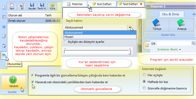The image size is (196, 99).
Task: Click the Yardım help button
Action: click(x=13, y=82)
